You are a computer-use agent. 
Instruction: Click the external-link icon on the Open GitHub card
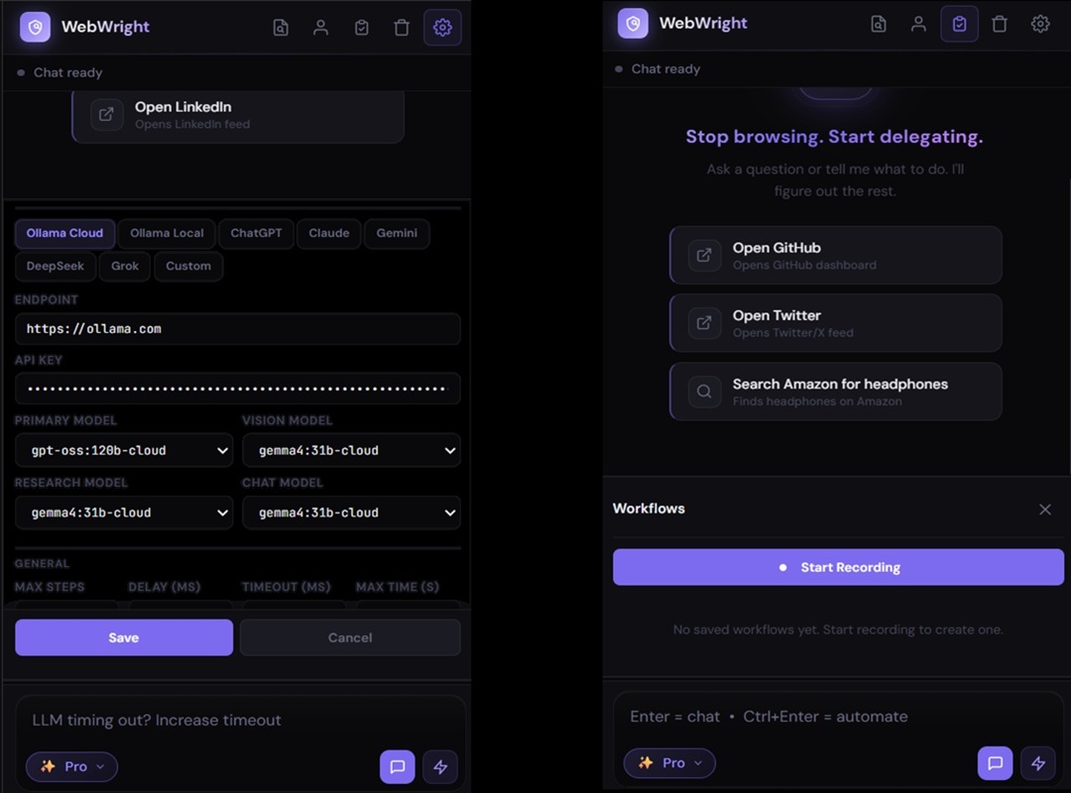[704, 256]
